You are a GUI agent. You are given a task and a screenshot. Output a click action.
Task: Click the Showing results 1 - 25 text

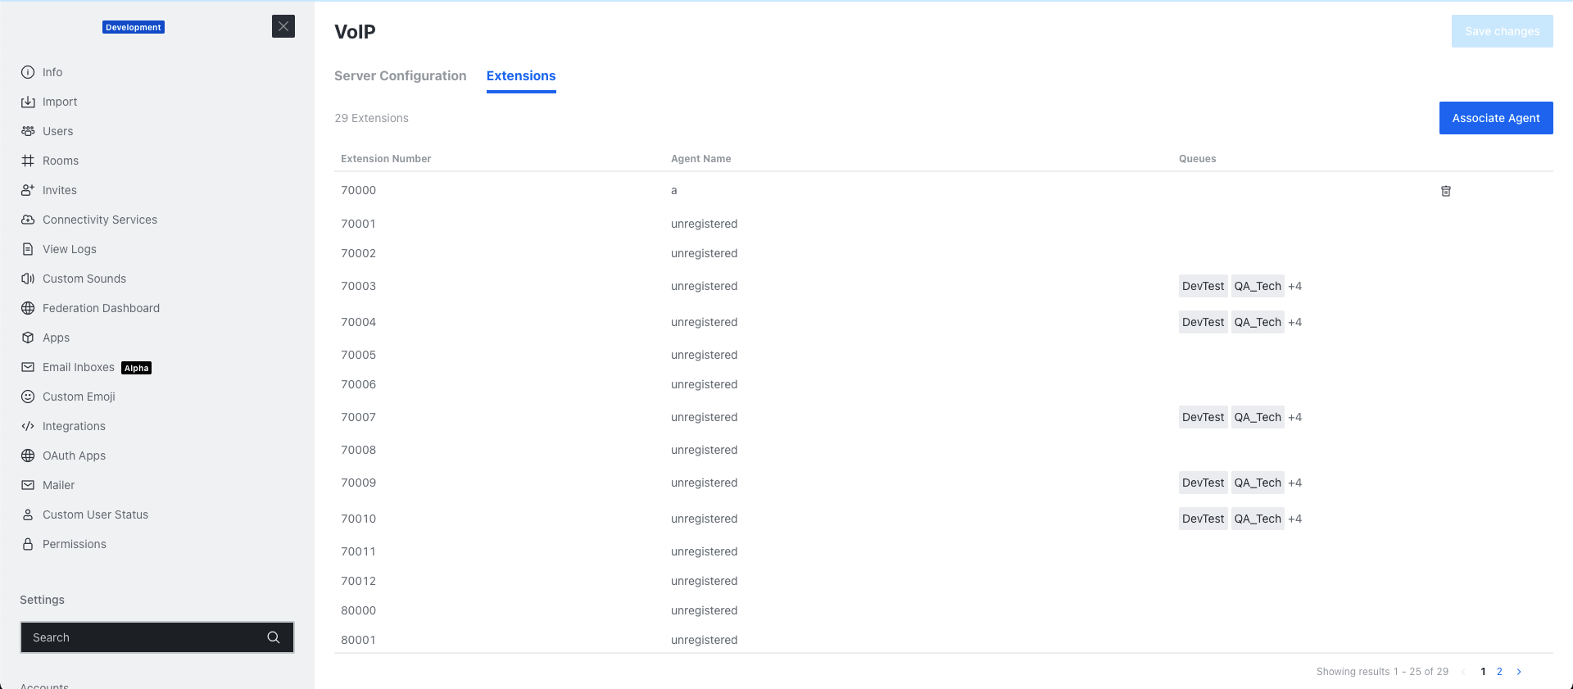[x=1382, y=672]
